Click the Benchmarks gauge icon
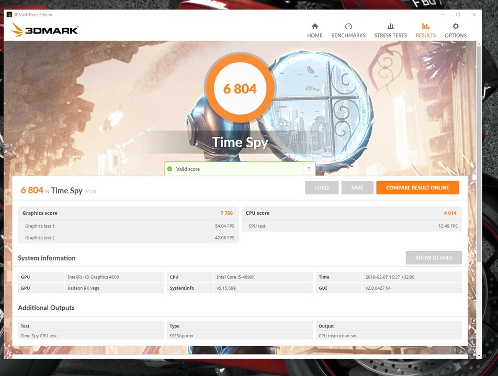The height and width of the screenshot is (376, 498). click(348, 26)
